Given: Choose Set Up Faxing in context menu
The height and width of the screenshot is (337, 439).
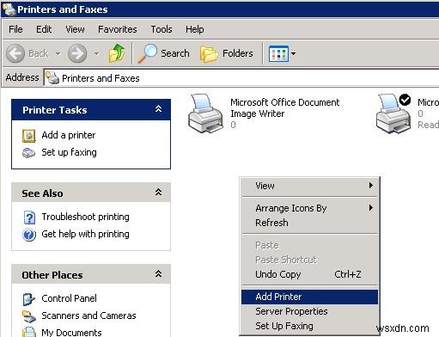Looking at the screenshot, I should pyautogui.click(x=309, y=326).
